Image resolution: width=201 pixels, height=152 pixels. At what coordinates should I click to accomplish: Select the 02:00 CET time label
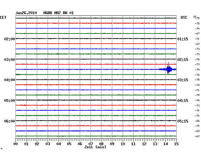(10, 39)
